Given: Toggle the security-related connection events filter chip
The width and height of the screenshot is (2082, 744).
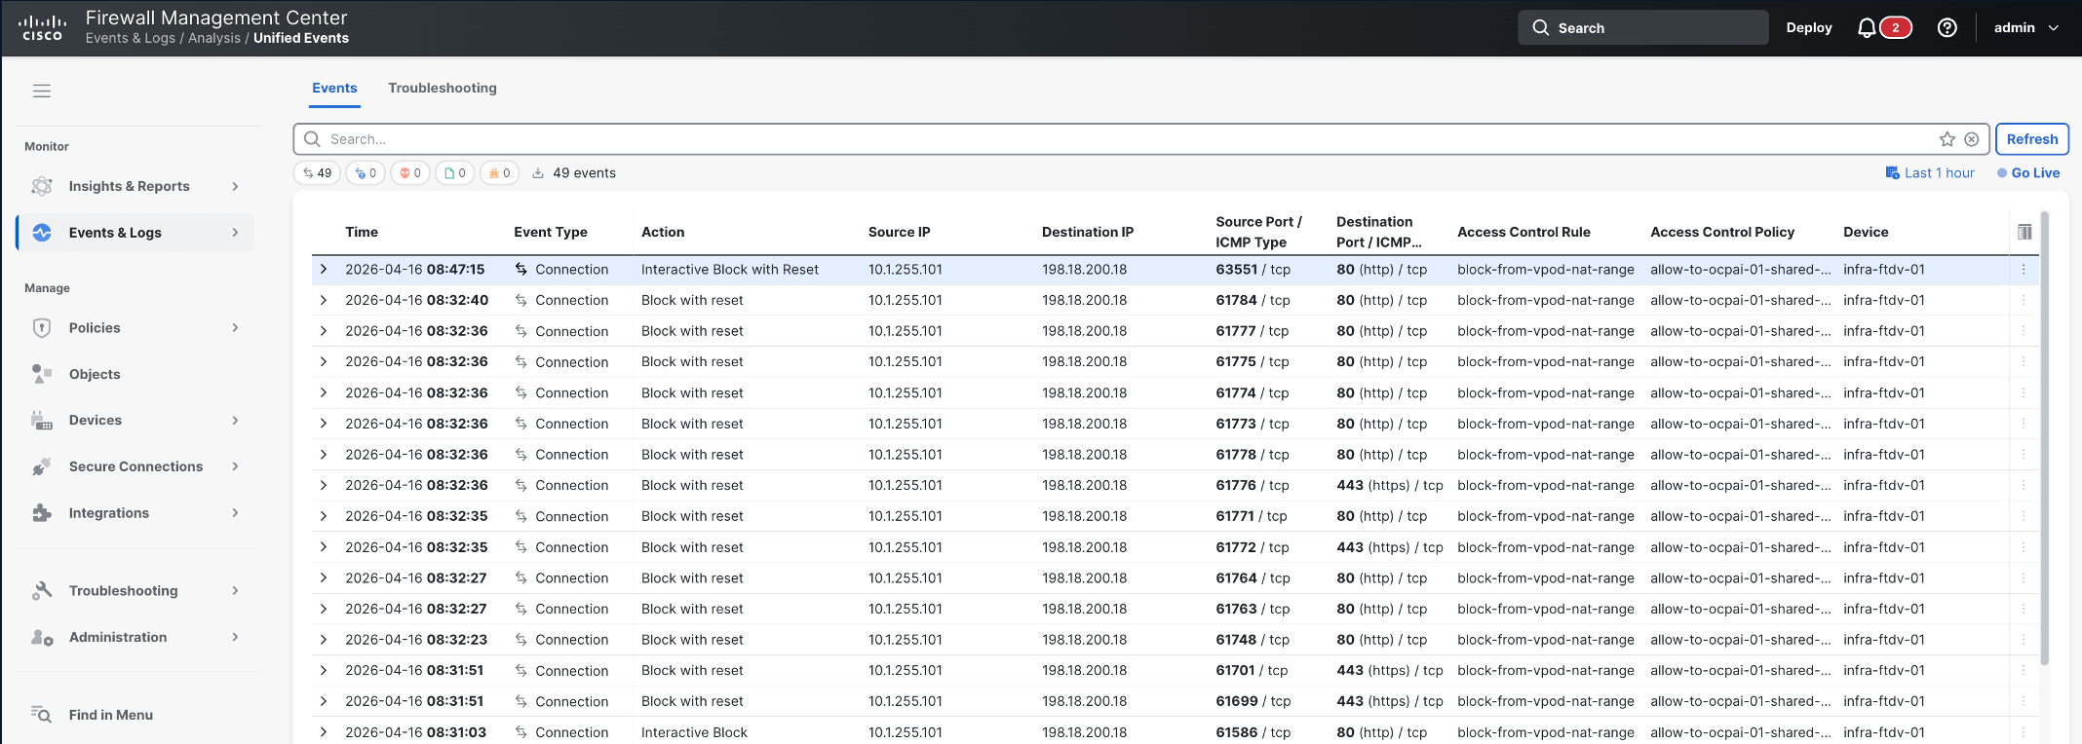Looking at the screenshot, I should pos(366,173).
